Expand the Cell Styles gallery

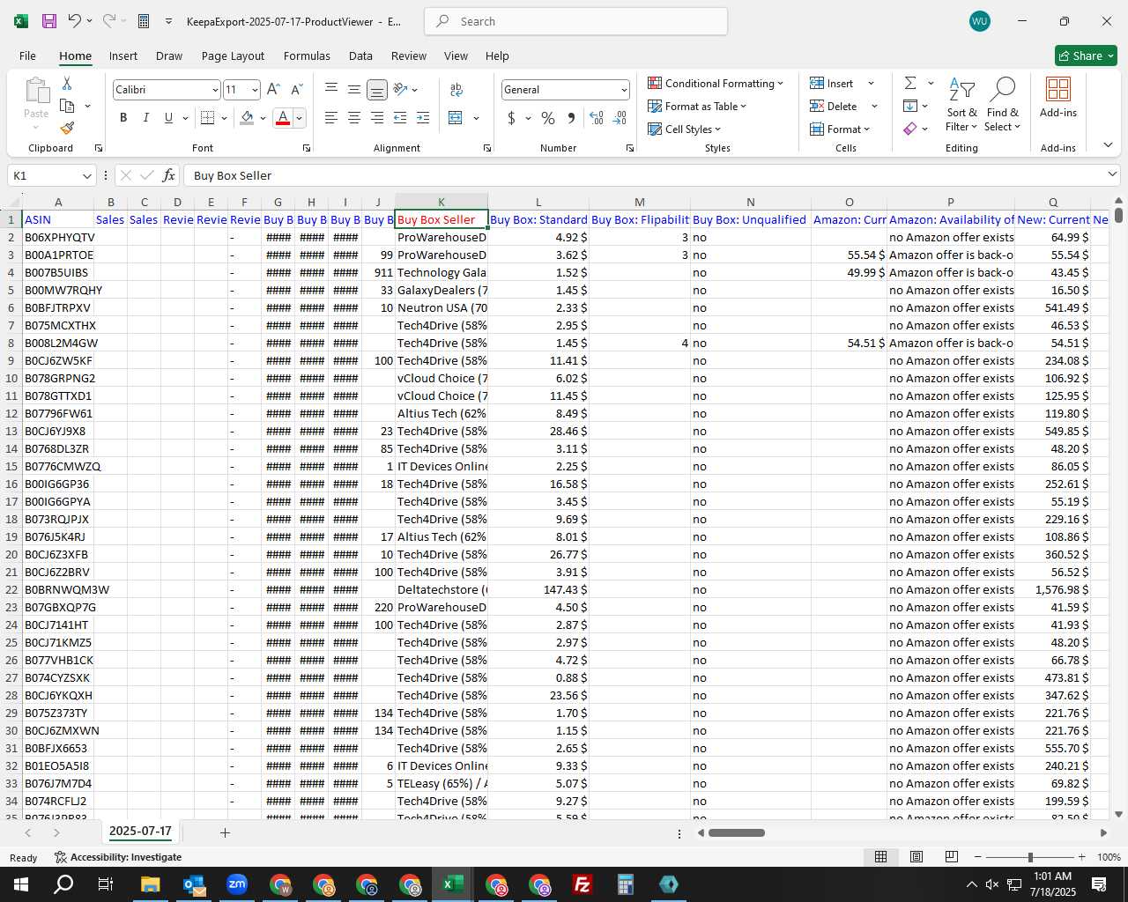[685, 129]
